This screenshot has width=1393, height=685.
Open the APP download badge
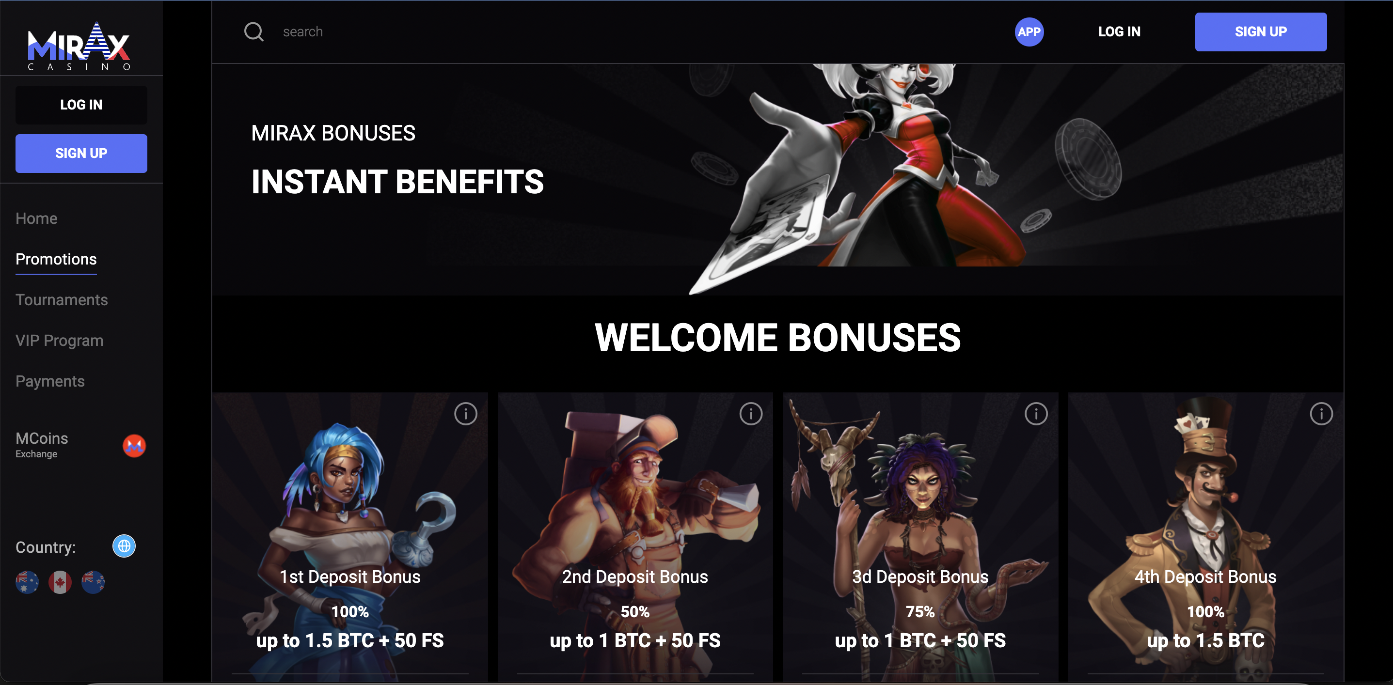1029,32
